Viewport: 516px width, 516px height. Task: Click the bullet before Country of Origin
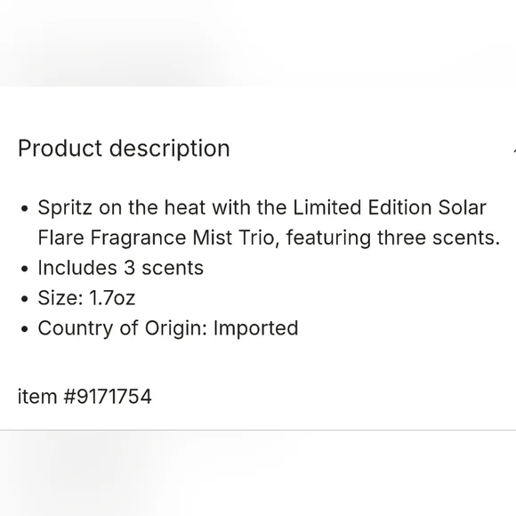click(x=24, y=329)
